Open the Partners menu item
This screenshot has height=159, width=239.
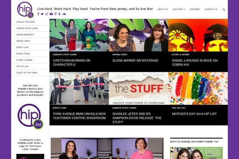pyautogui.click(x=195, y=9)
